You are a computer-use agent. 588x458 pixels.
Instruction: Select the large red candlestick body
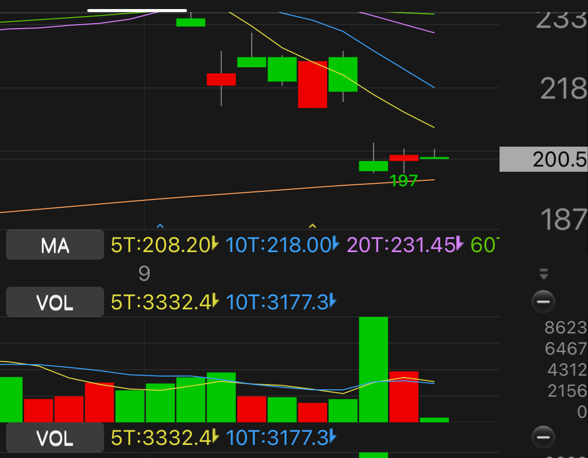[313, 84]
